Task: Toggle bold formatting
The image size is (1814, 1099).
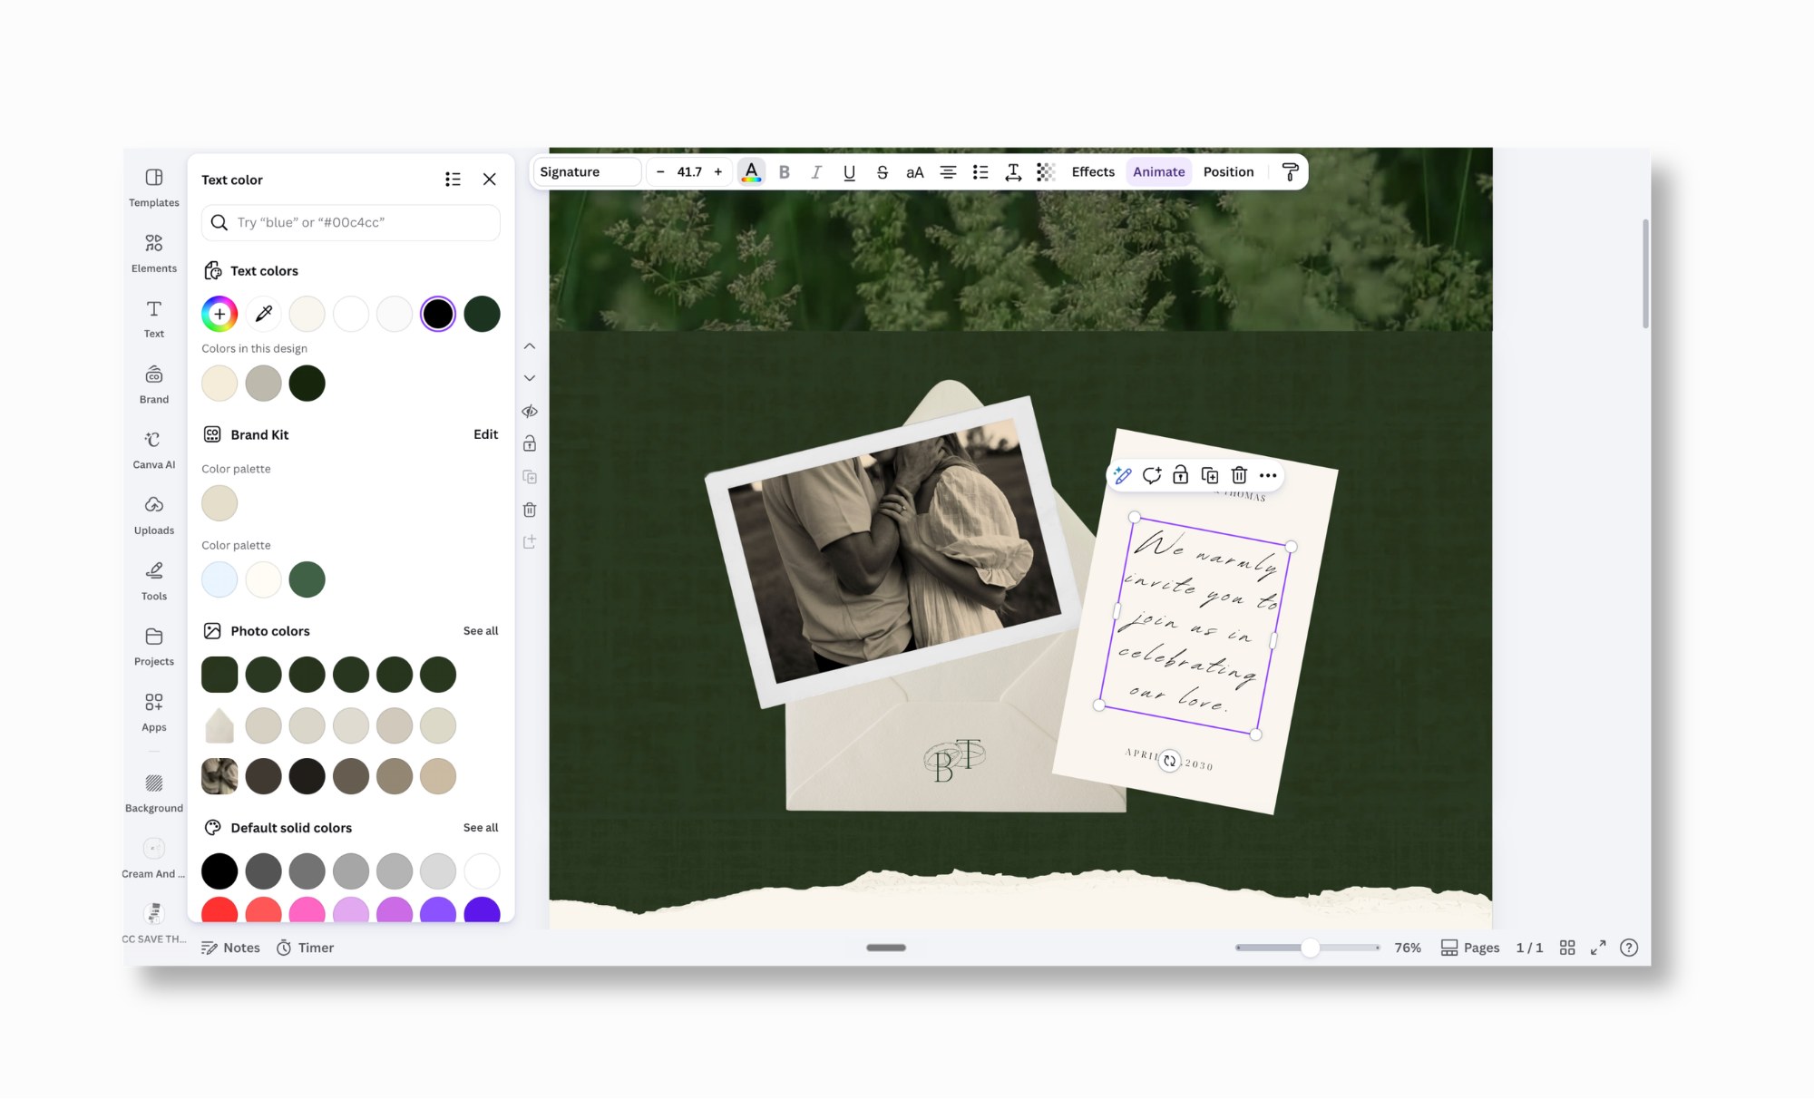Action: tap(785, 172)
